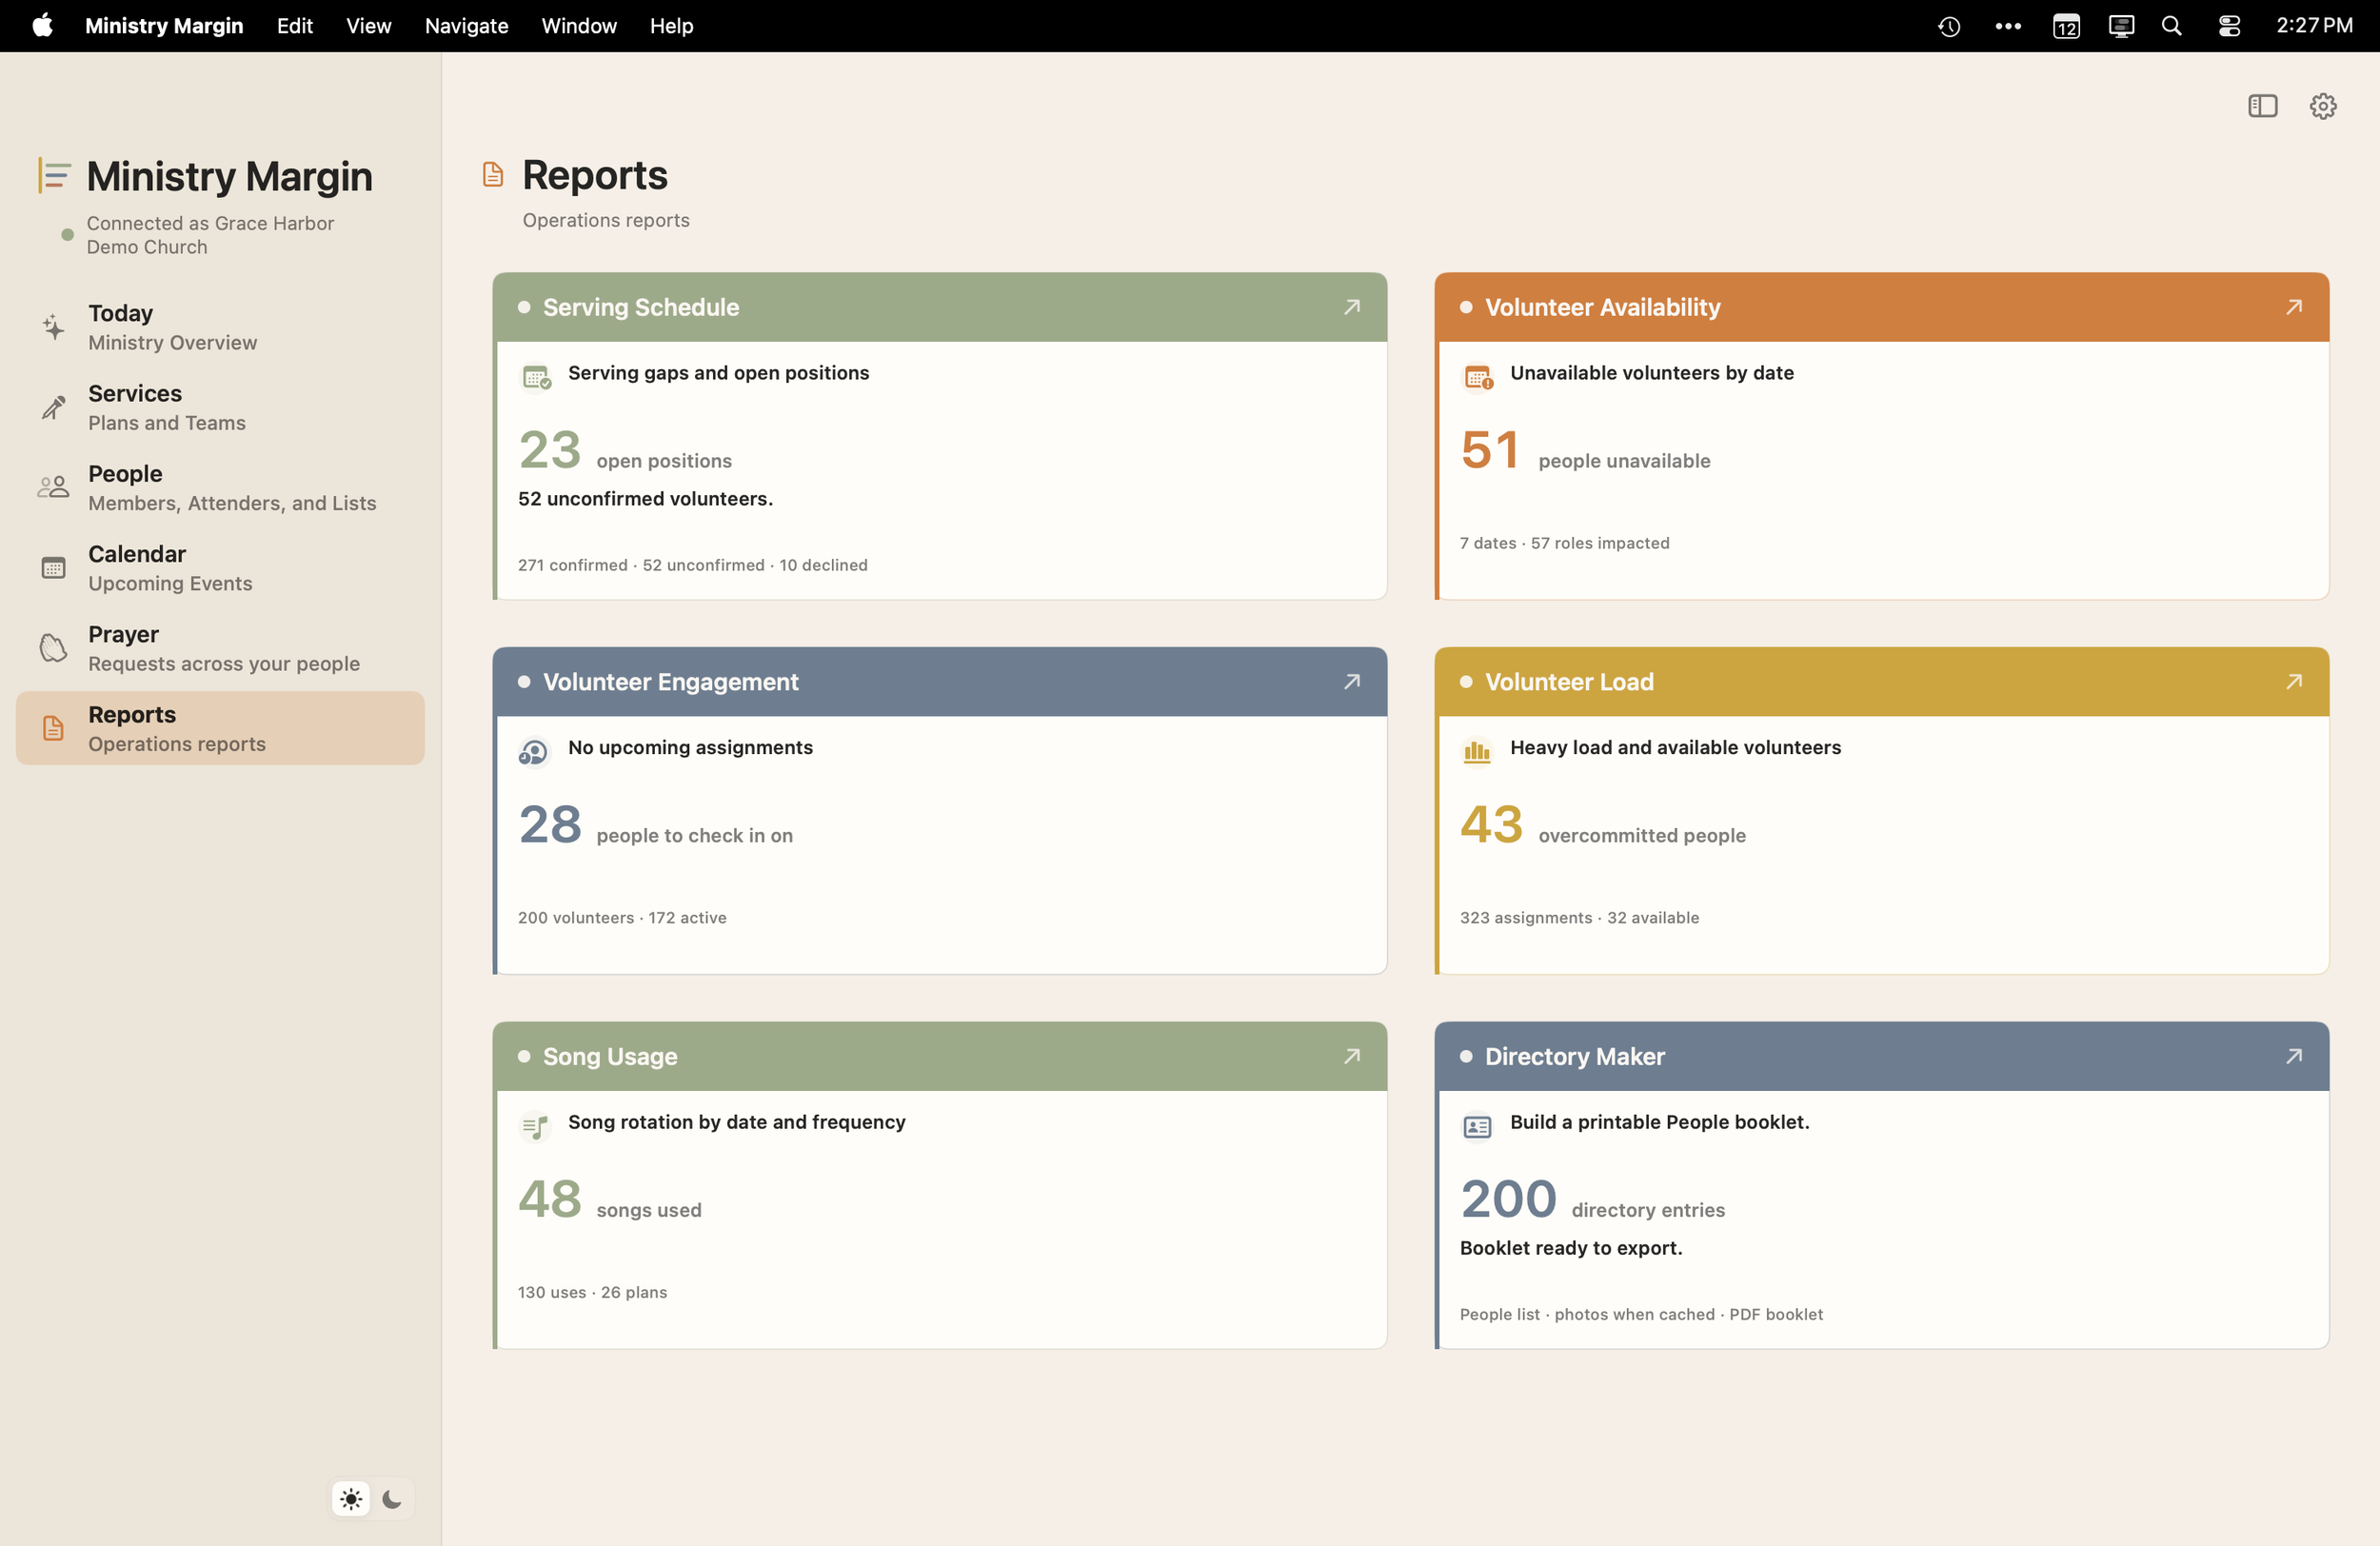
Task: Click "43 overcommitted people" count
Action: [x=1603, y=825]
